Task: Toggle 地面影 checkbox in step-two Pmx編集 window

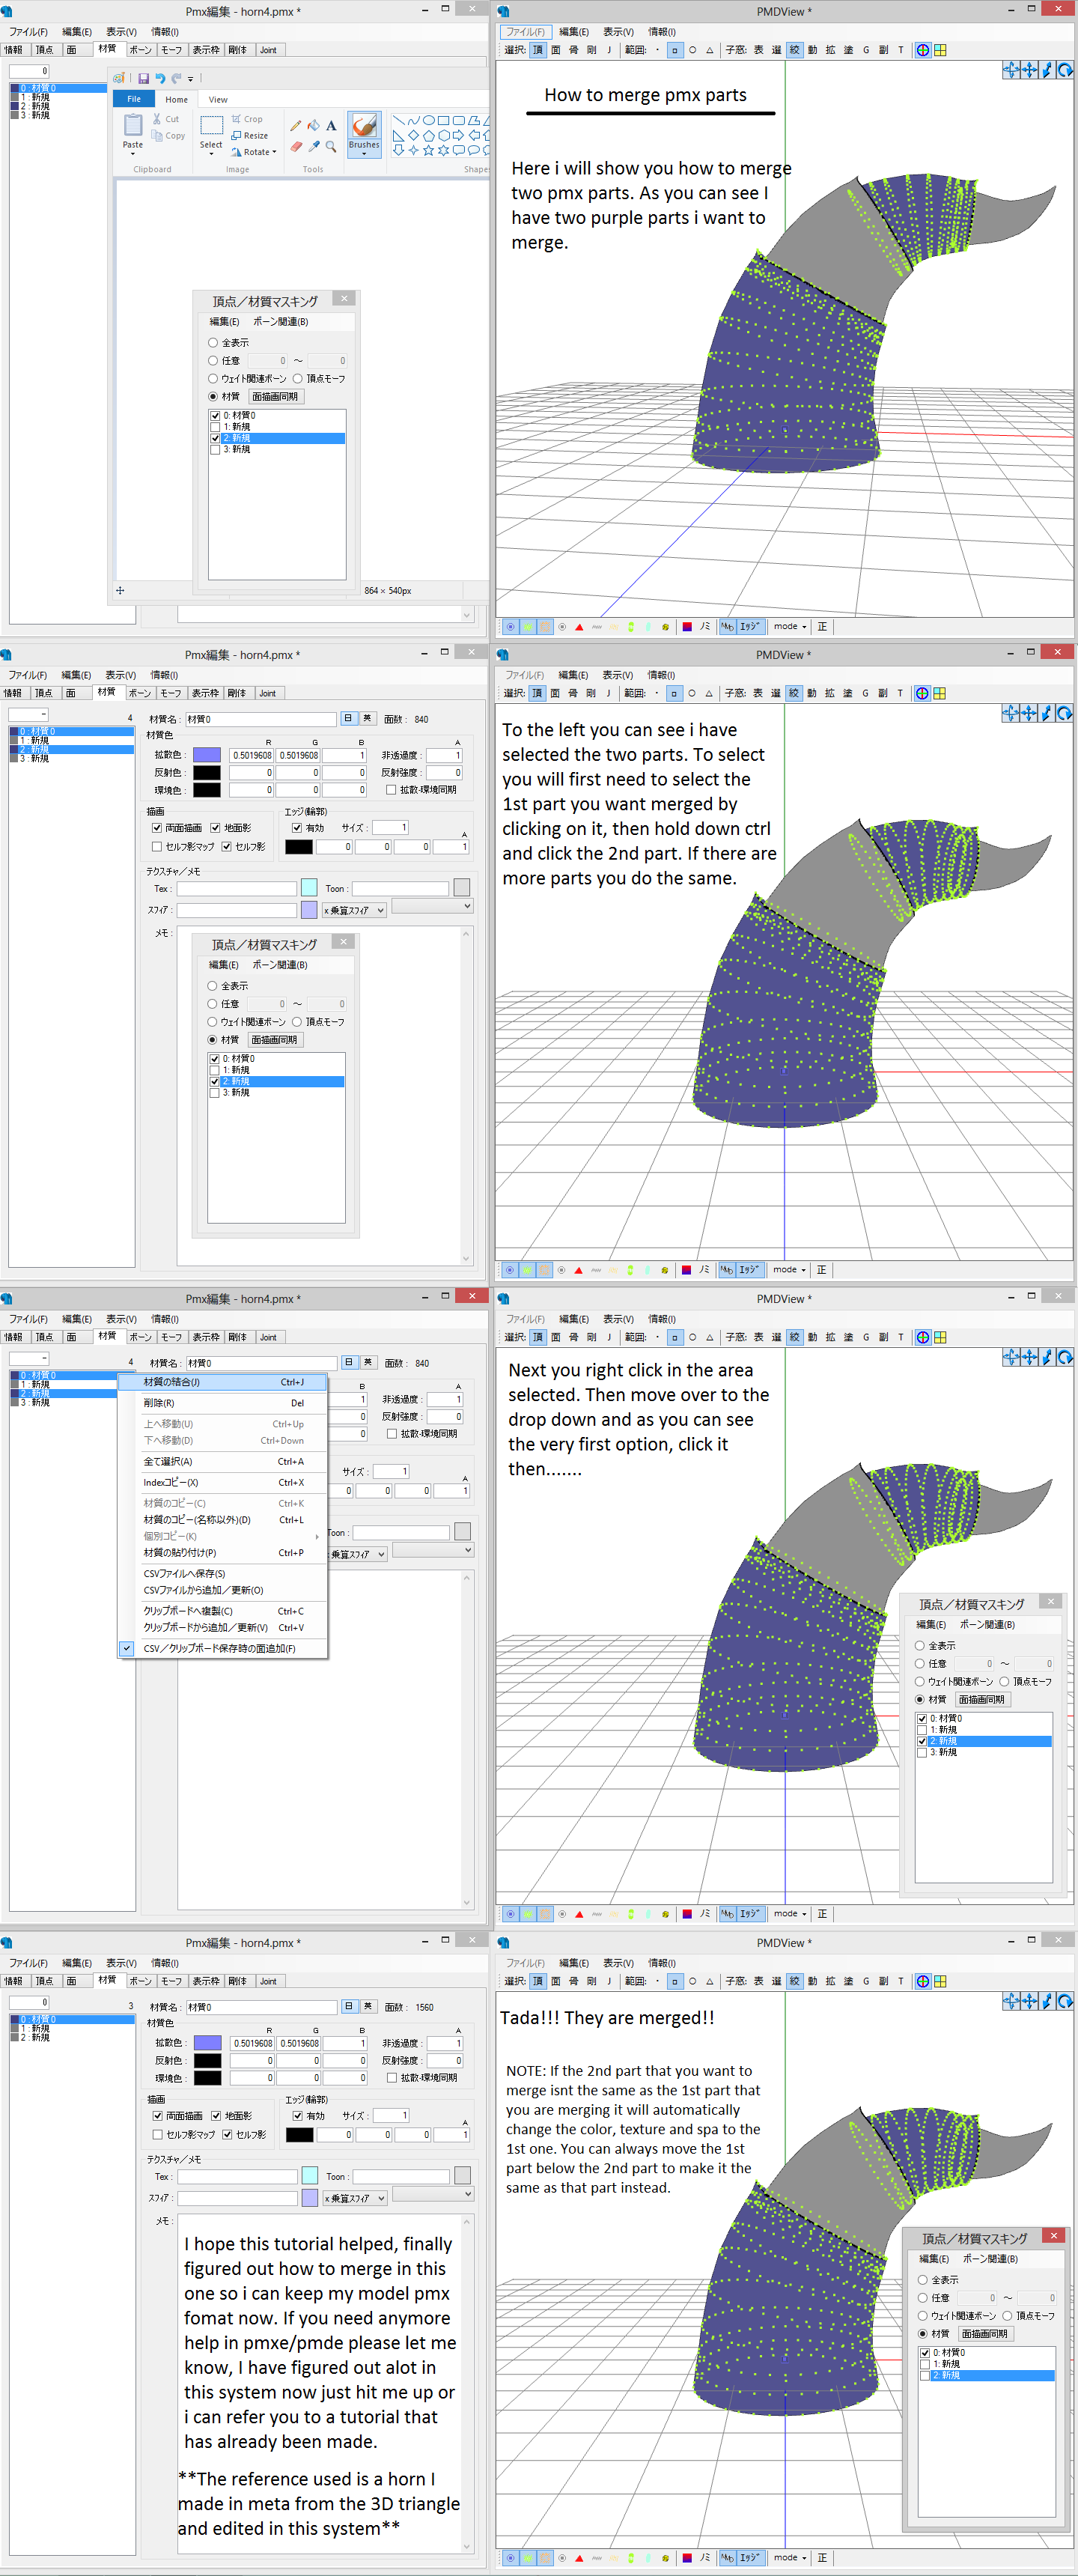Action: (x=215, y=828)
